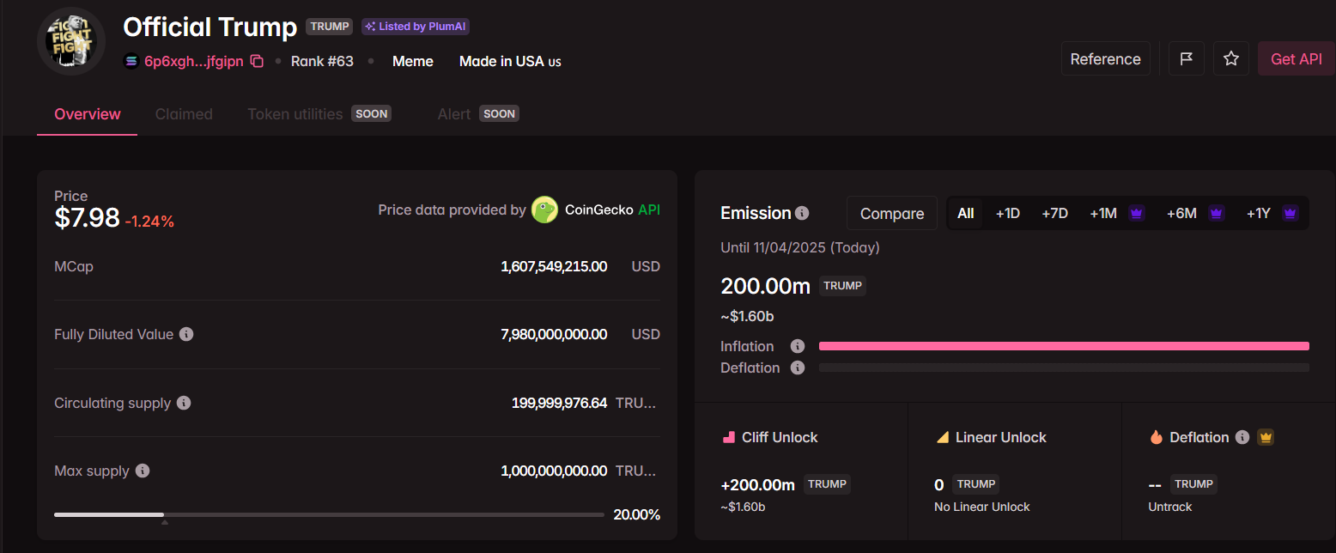Switch to the Overview tab
The width and height of the screenshot is (1336, 553).
pyautogui.click(x=88, y=114)
